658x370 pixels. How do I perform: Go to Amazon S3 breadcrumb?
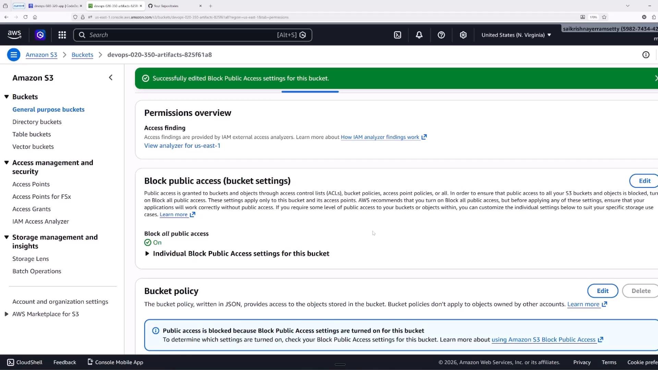coord(41,55)
